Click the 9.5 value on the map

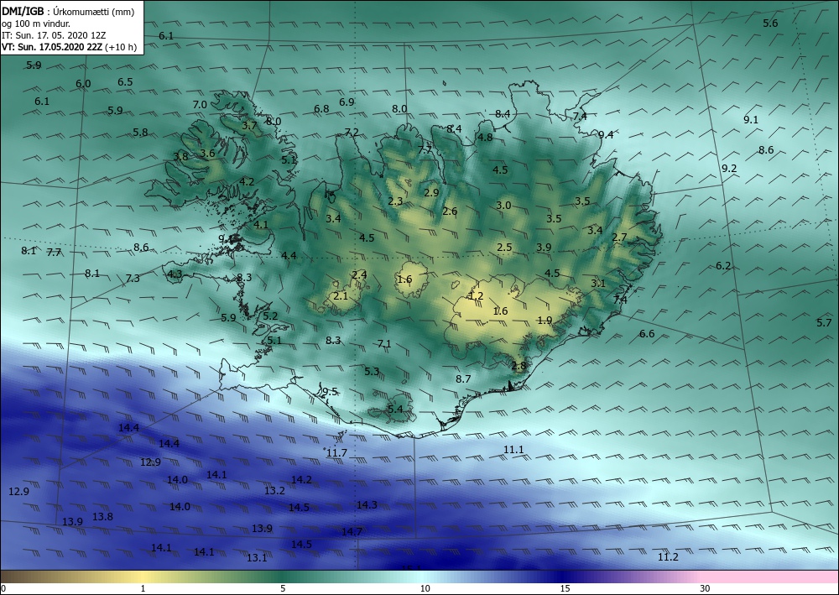[x=330, y=391]
